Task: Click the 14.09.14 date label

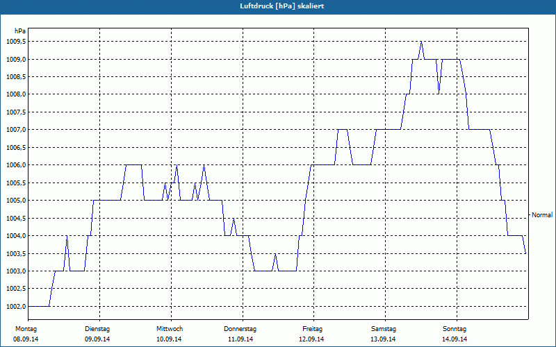Action: (455, 339)
